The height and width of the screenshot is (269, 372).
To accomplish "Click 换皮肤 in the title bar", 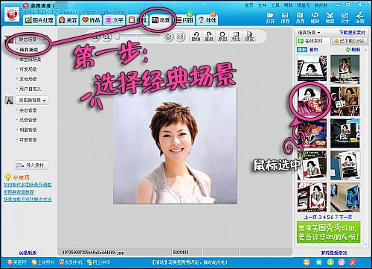I will point(321,5).
